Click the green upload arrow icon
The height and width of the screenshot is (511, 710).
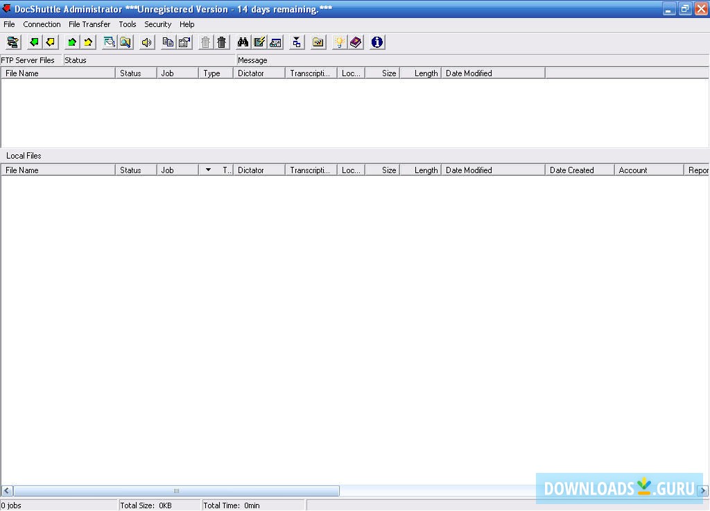pyautogui.click(x=71, y=42)
